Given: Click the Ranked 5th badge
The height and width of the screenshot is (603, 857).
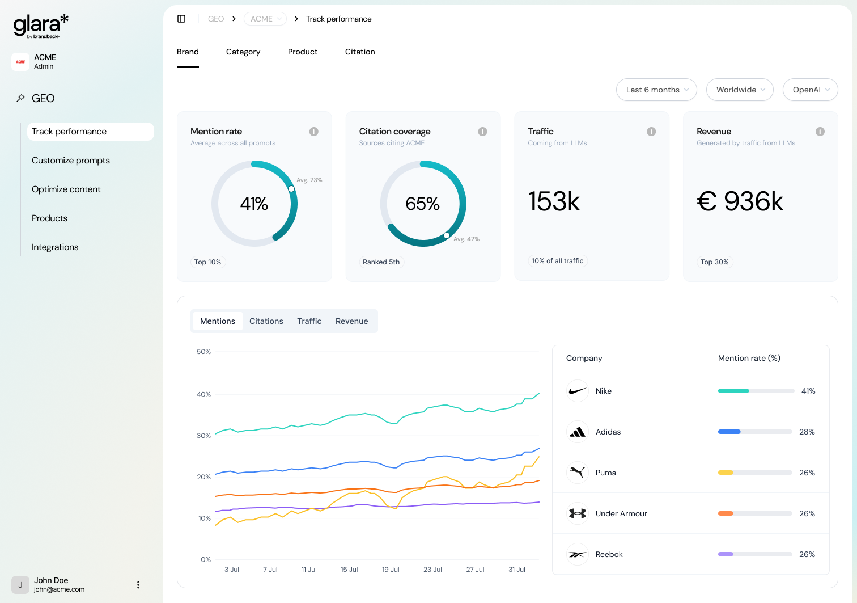Looking at the screenshot, I should point(381,262).
